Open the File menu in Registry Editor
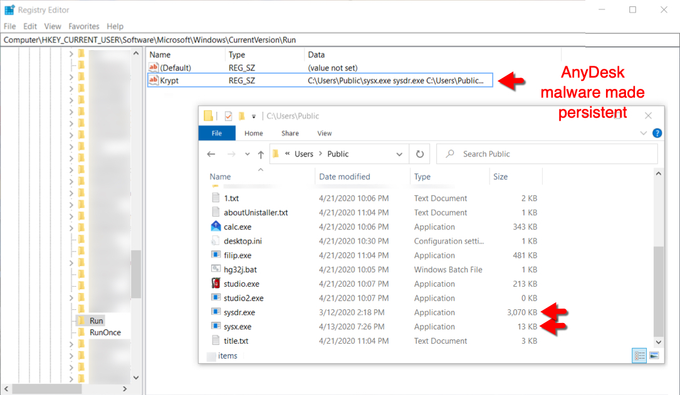 (x=9, y=26)
